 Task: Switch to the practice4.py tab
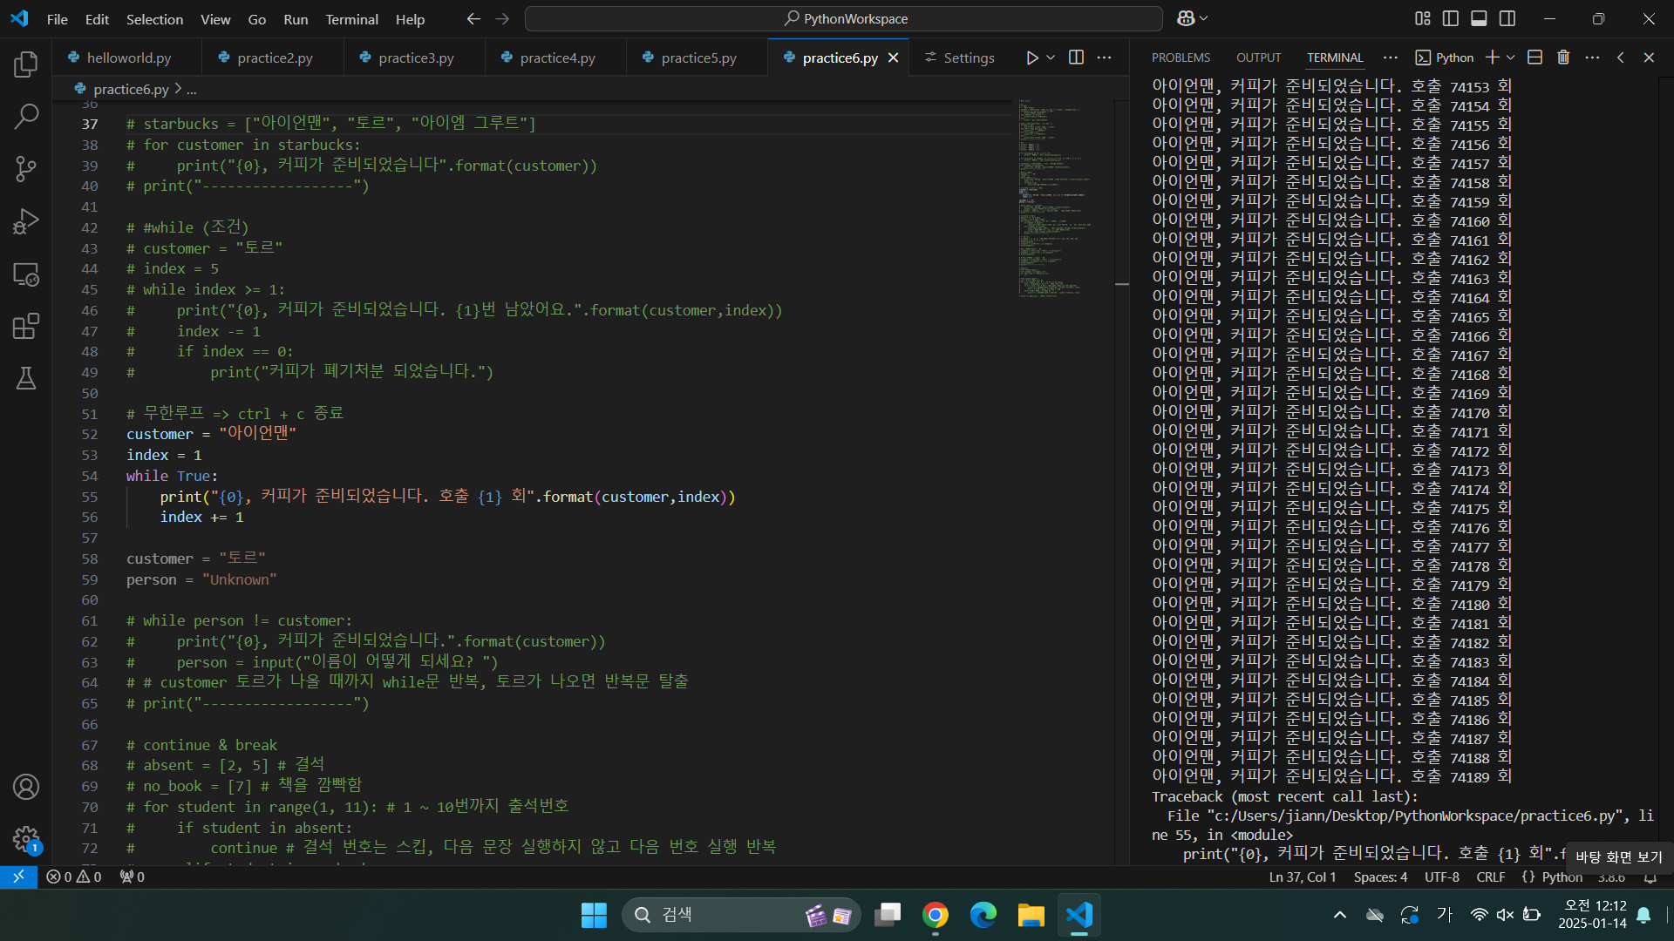(556, 58)
